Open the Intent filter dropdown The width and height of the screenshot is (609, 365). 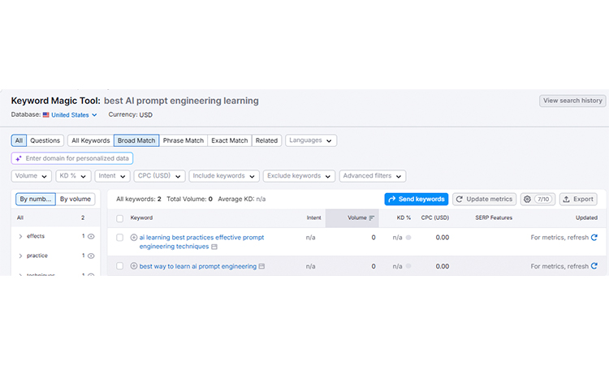112,176
